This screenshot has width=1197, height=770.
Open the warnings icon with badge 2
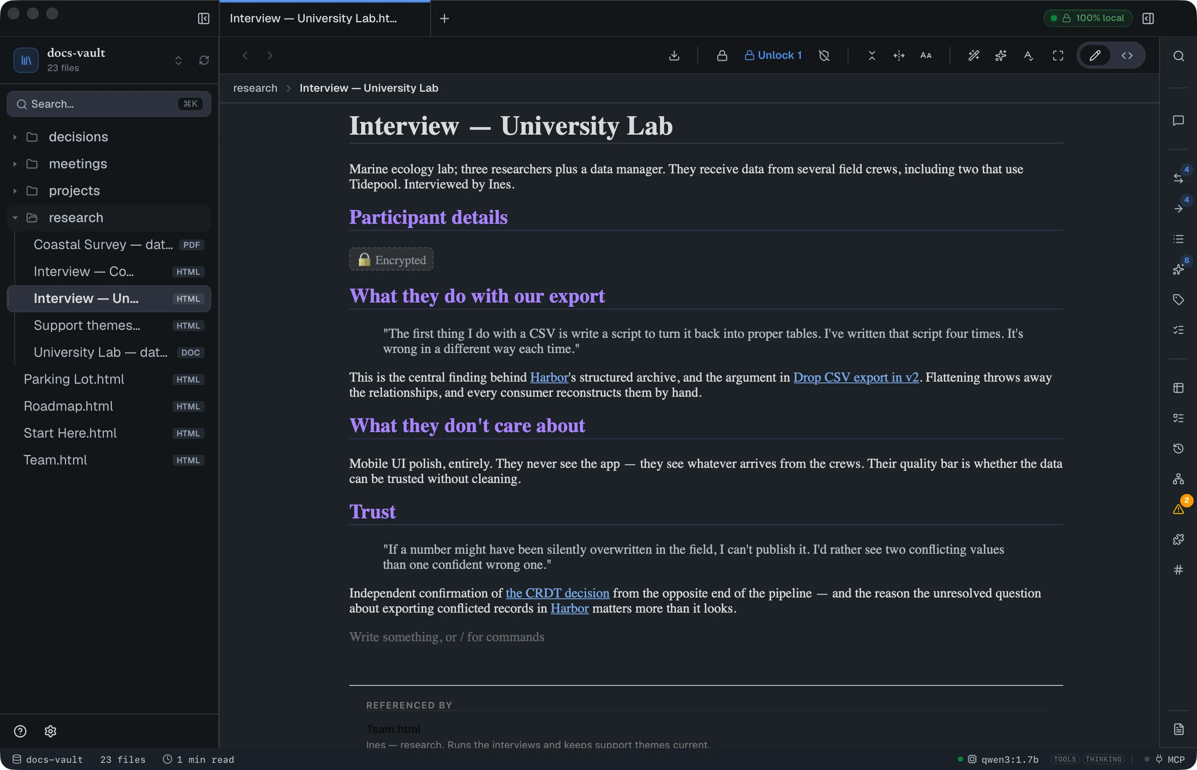pos(1178,509)
